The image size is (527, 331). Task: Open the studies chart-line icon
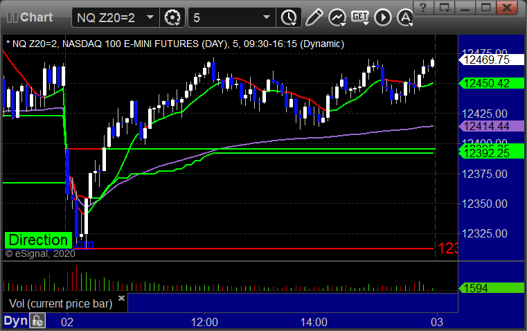coord(337,17)
